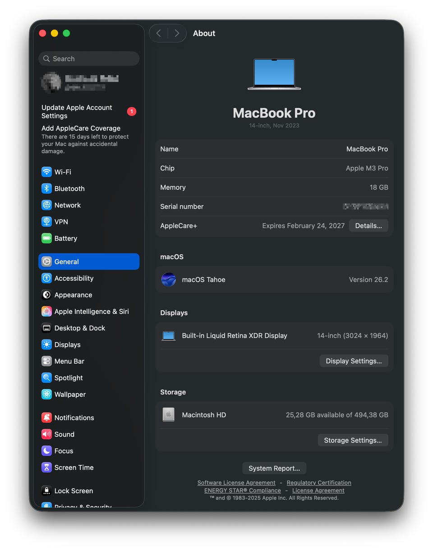Click the 14-inch, Nov 2023 subtitle
Viewport: 433px width, 550px height.
(274, 125)
